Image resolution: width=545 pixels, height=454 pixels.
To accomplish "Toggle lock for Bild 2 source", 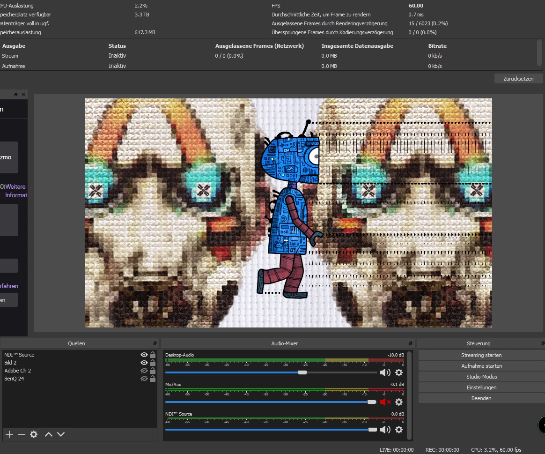I will pyautogui.click(x=153, y=363).
